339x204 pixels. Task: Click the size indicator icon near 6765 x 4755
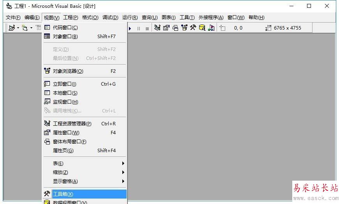(268, 28)
